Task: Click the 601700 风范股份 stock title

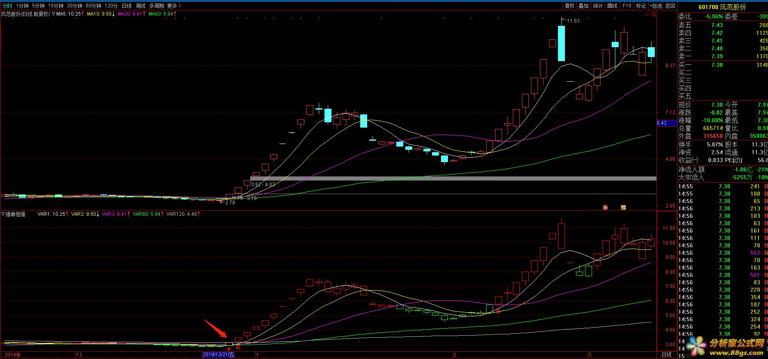Action: [x=722, y=7]
